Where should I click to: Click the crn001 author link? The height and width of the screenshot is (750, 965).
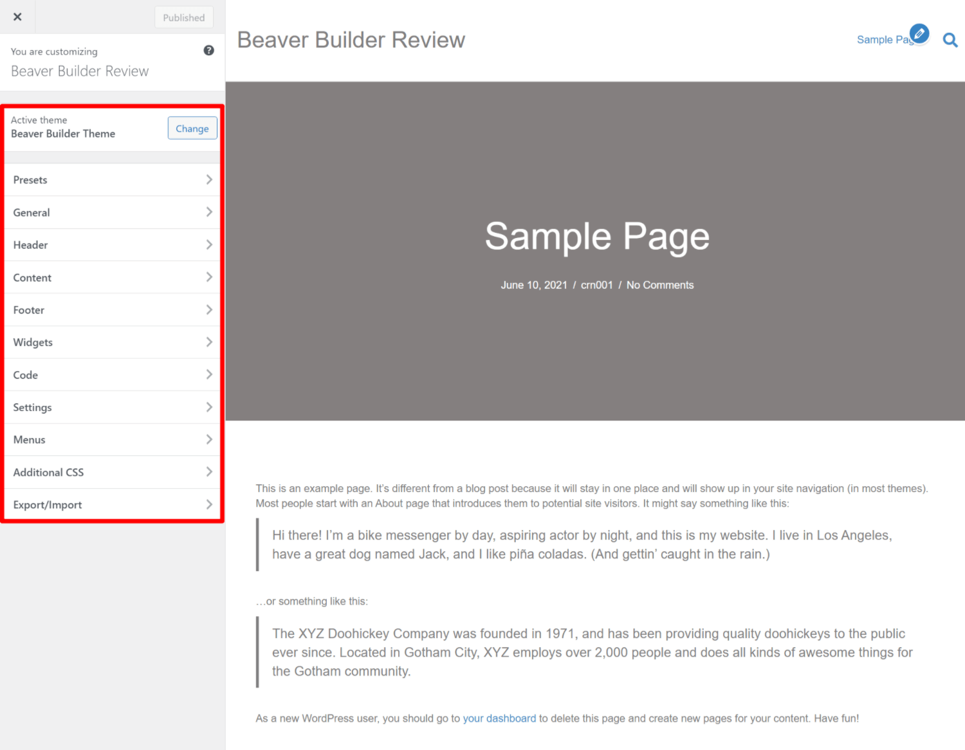[x=597, y=285]
